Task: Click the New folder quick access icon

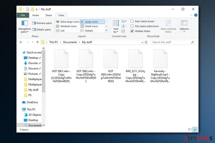Action: tap(32, 9)
